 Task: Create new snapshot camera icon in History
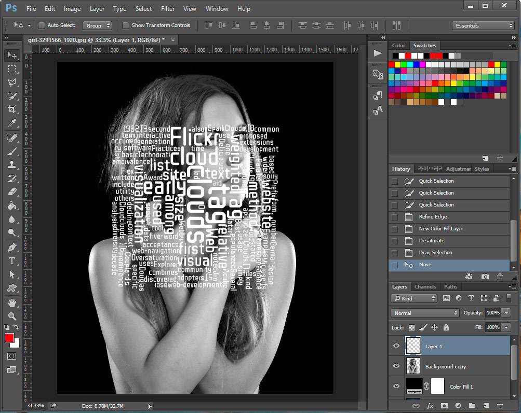(485, 277)
